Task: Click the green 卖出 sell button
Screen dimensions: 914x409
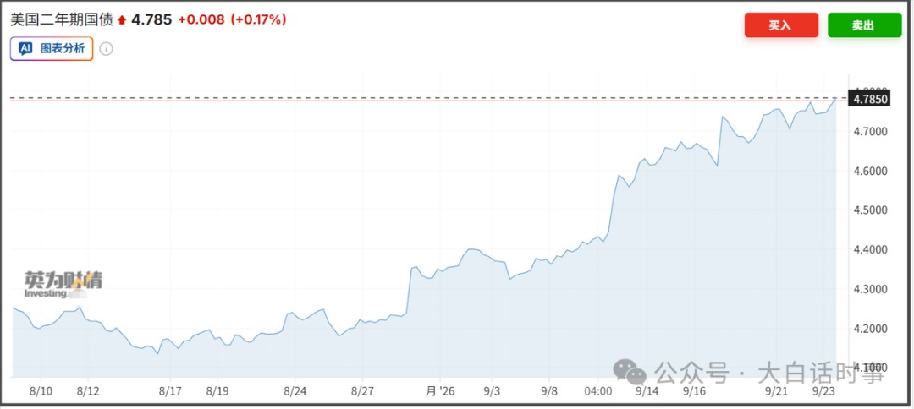Action: point(864,25)
